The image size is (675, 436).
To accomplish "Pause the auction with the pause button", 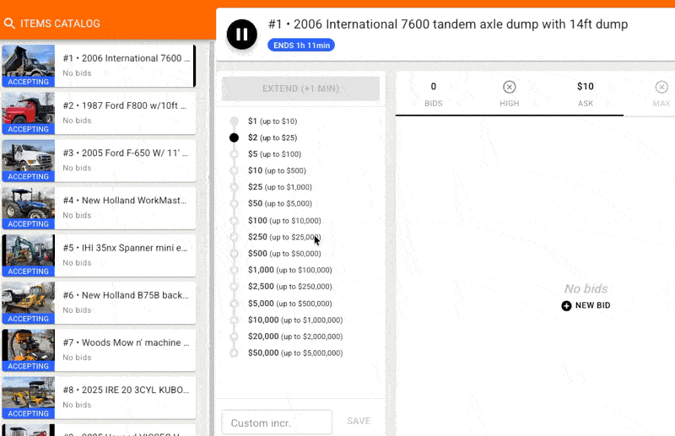I will (242, 35).
